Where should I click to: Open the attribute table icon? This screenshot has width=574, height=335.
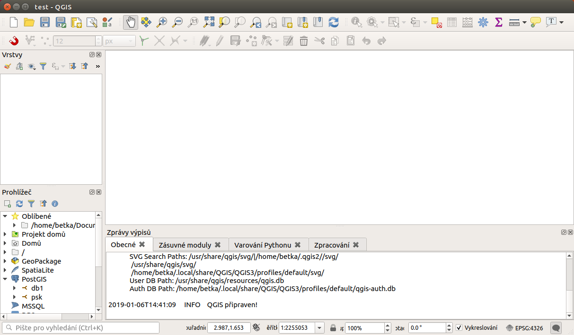click(x=452, y=22)
